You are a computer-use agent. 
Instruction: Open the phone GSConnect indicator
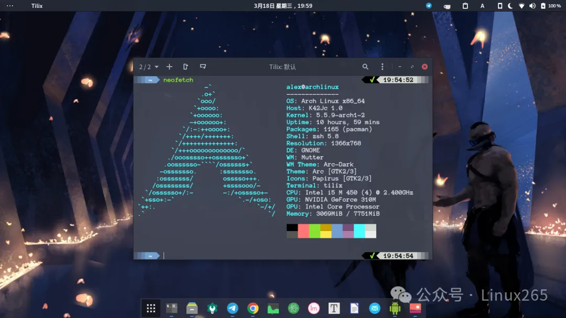pos(499,6)
